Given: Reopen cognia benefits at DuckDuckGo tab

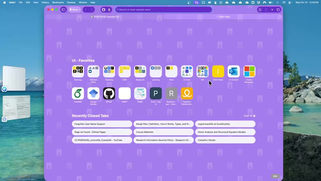Looking at the screenshot, I should (225, 124).
